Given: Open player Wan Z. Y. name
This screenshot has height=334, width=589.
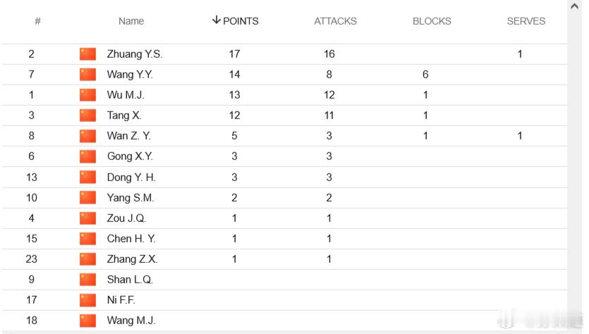Looking at the screenshot, I should (129, 136).
